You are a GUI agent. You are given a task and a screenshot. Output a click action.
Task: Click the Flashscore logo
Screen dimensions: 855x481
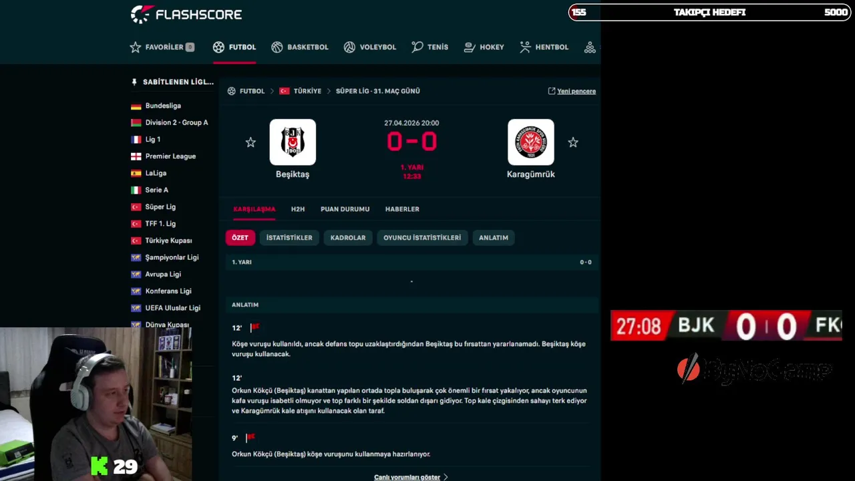(x=186, y=14)
